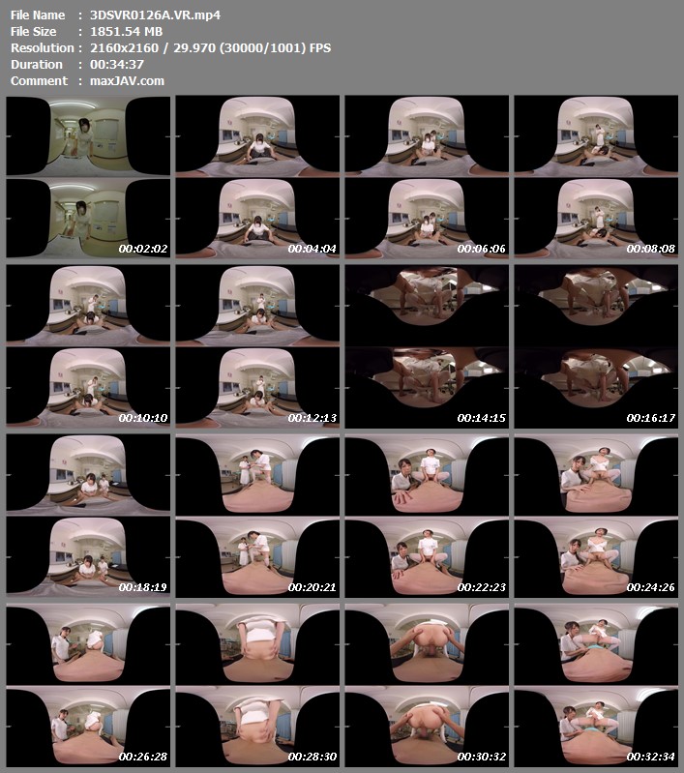The image size is (684, 773).
Task: Select the thumbnail stamped 00:08:08
Action: [x=596, y=176]
